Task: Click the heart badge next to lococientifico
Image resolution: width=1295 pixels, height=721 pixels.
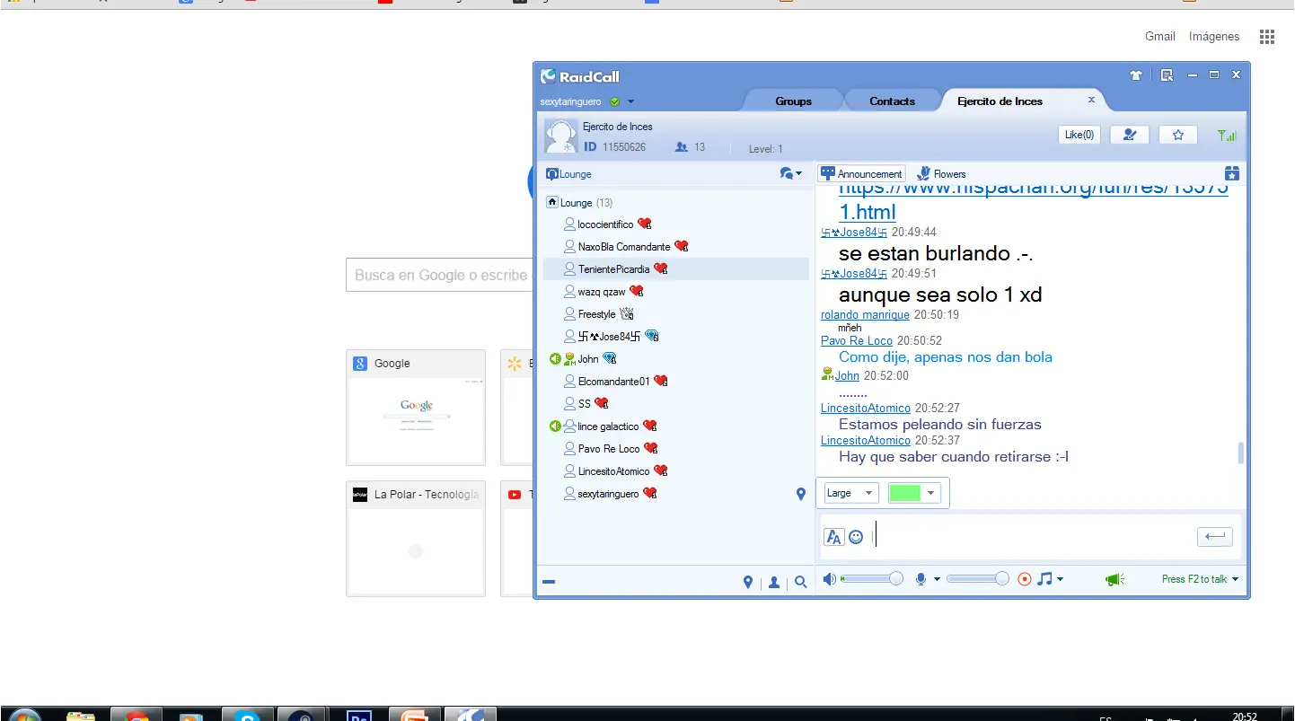Action: coord(644,224)
